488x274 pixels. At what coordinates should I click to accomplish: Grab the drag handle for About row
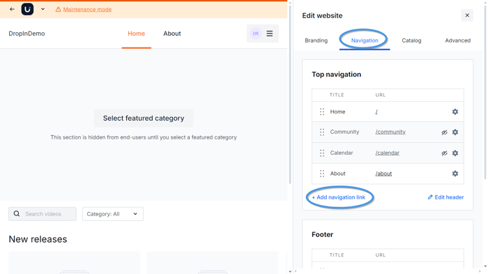[322, 174]
